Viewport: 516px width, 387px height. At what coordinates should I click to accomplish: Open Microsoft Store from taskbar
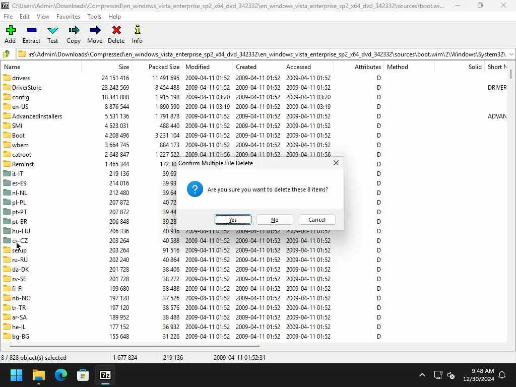(83, 375)
